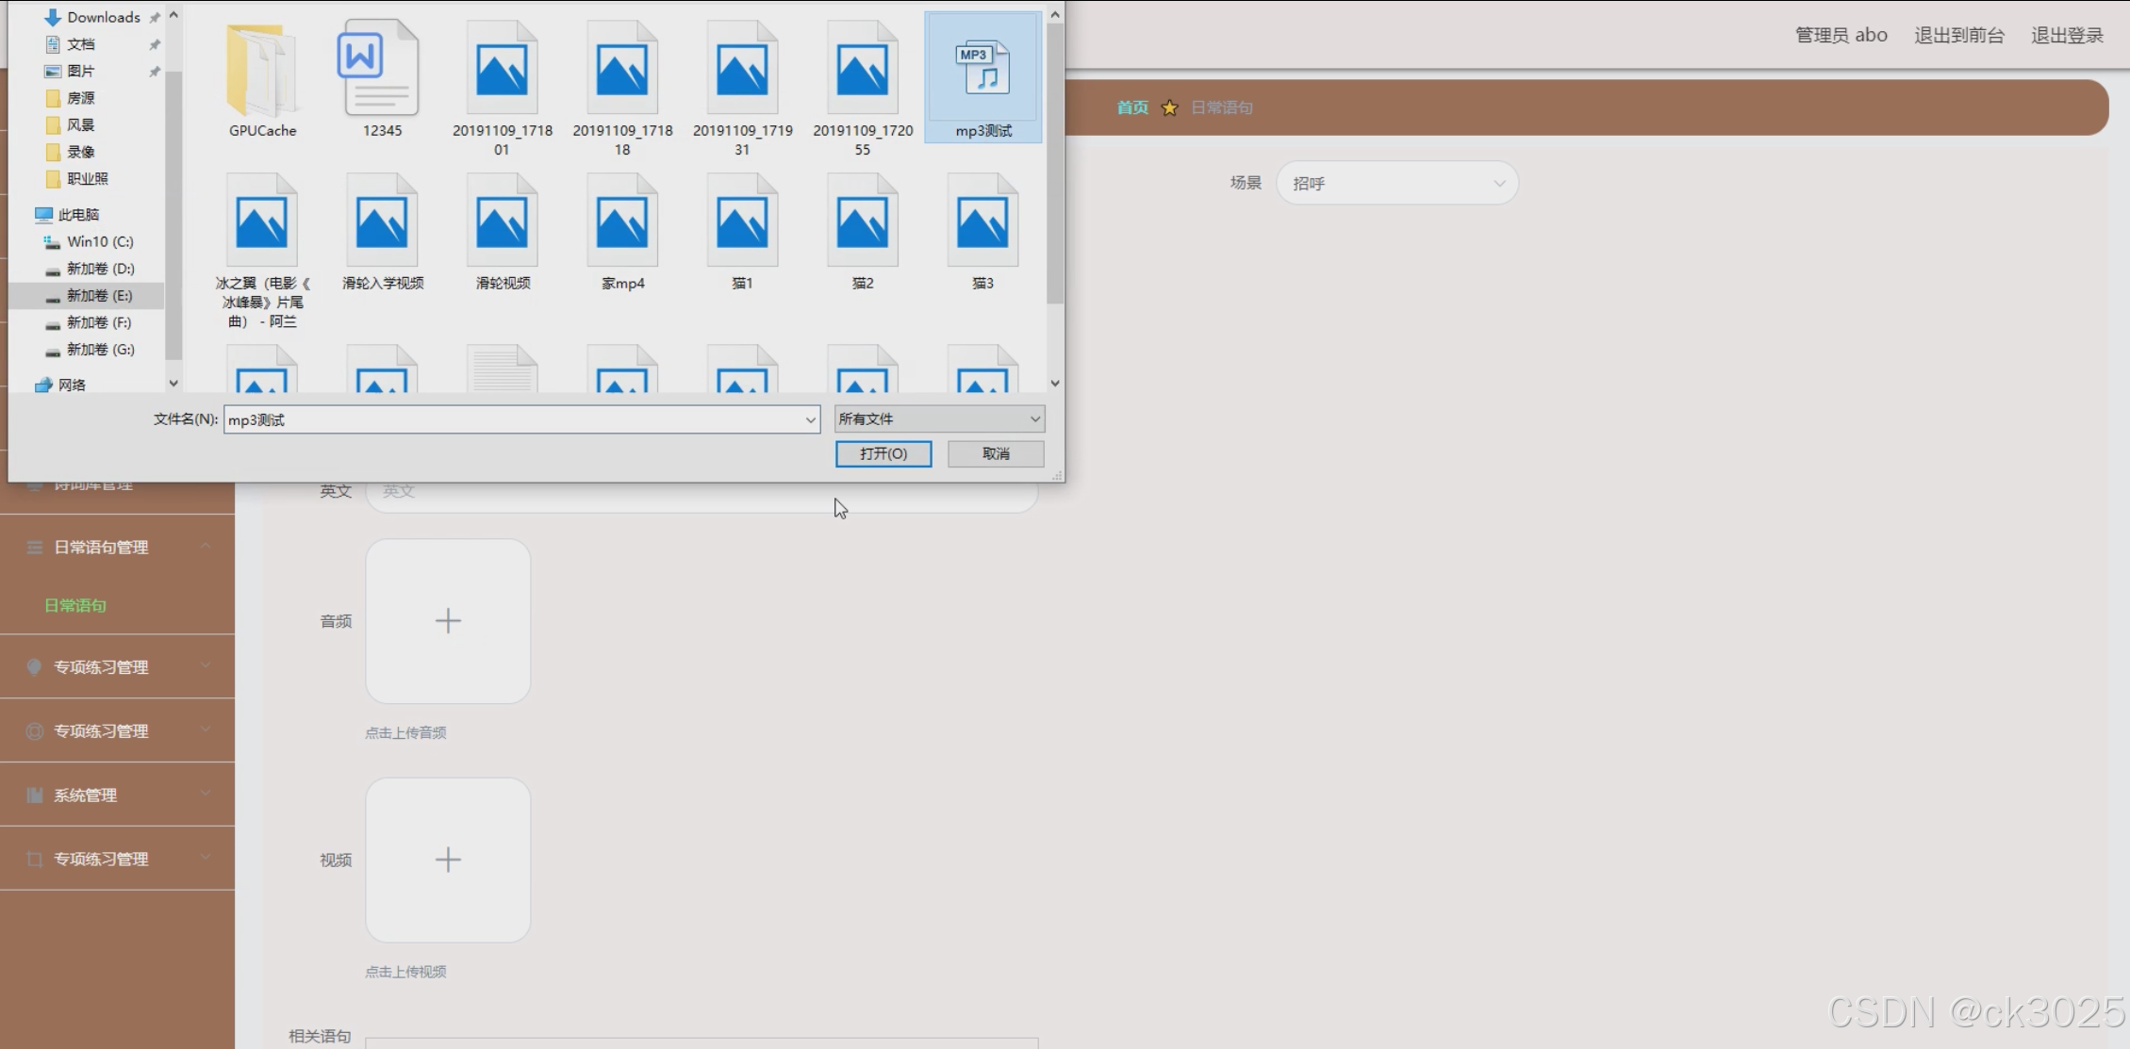Select the 家mp4 file icon
The height and width of the screenshot is (1049, 2130).
click(x=621, y=223)
